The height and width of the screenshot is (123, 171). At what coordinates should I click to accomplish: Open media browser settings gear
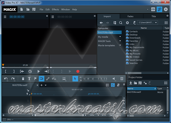point(127,23)
